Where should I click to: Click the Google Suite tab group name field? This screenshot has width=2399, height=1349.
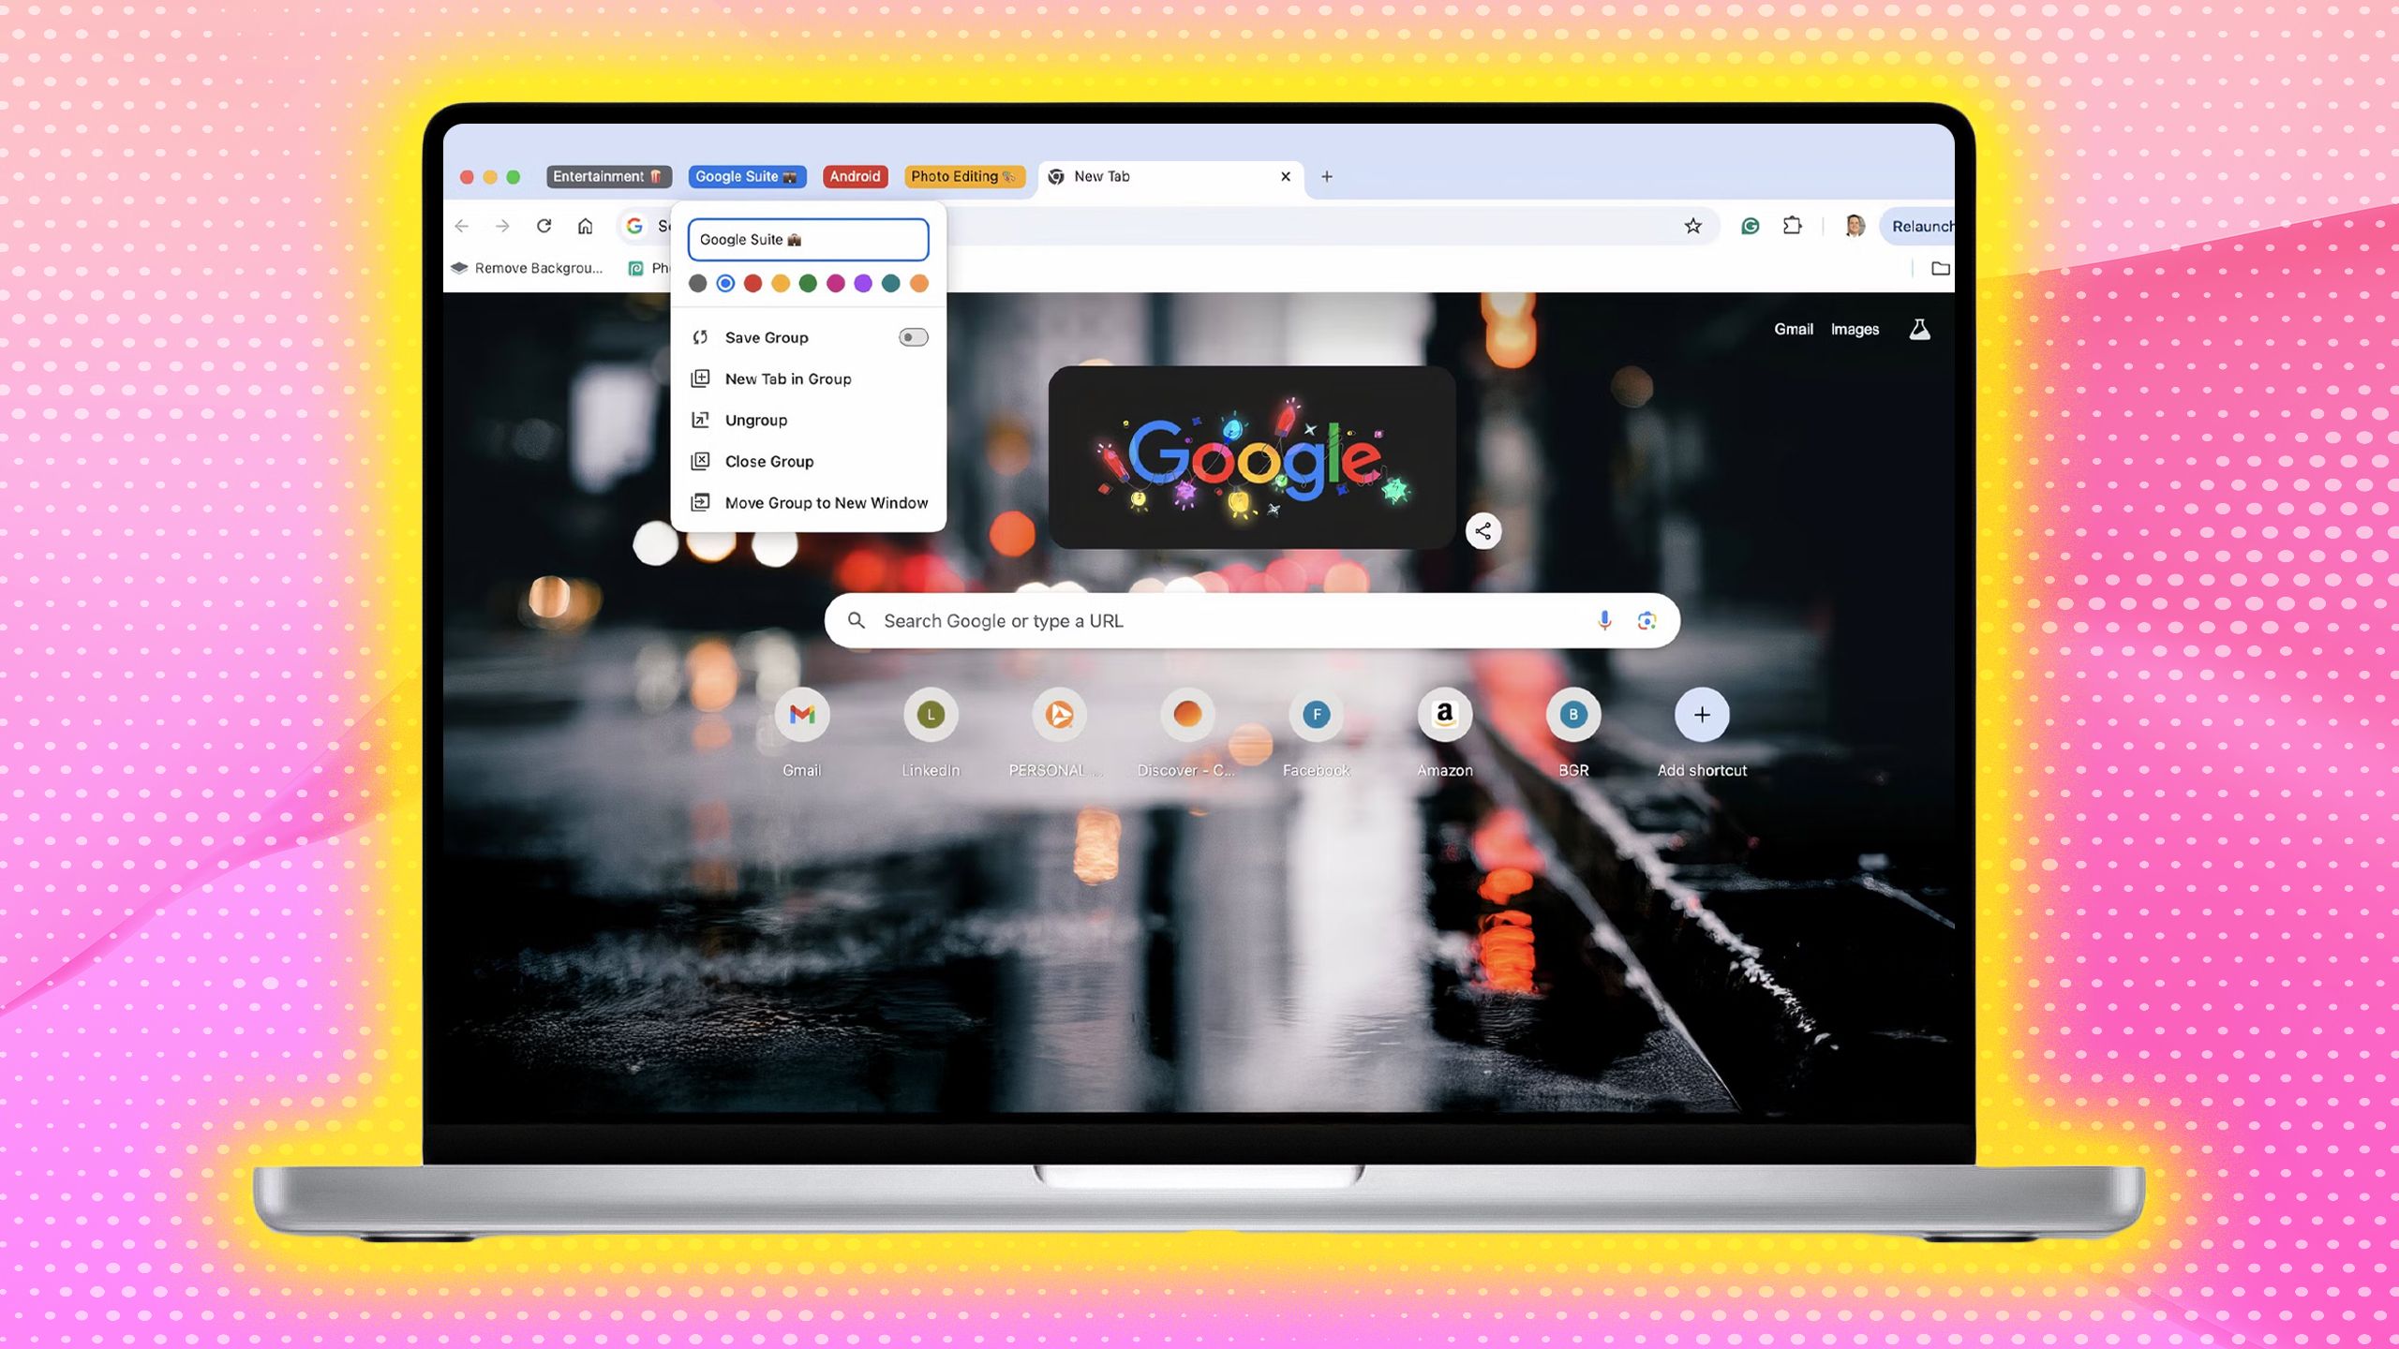[x=808, y=239]
